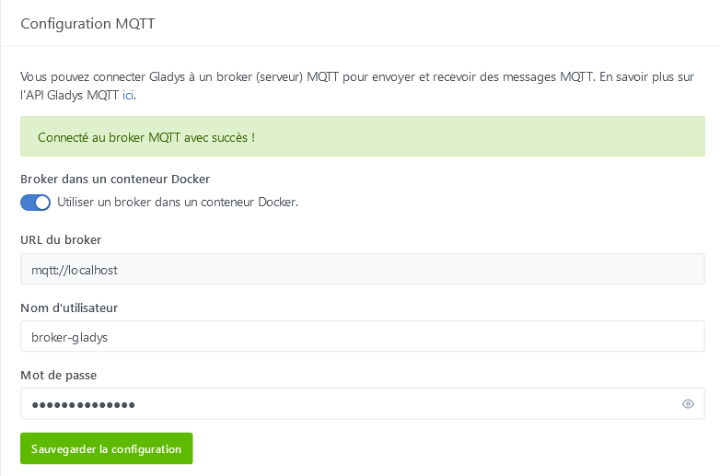The image size is (720, 476).
Task: Click the 'Configuration MQTT' heading
Action: click(87, 24)
